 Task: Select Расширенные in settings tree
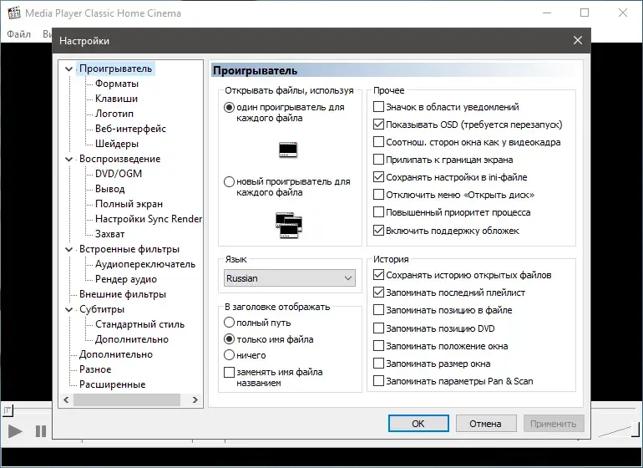113,384
